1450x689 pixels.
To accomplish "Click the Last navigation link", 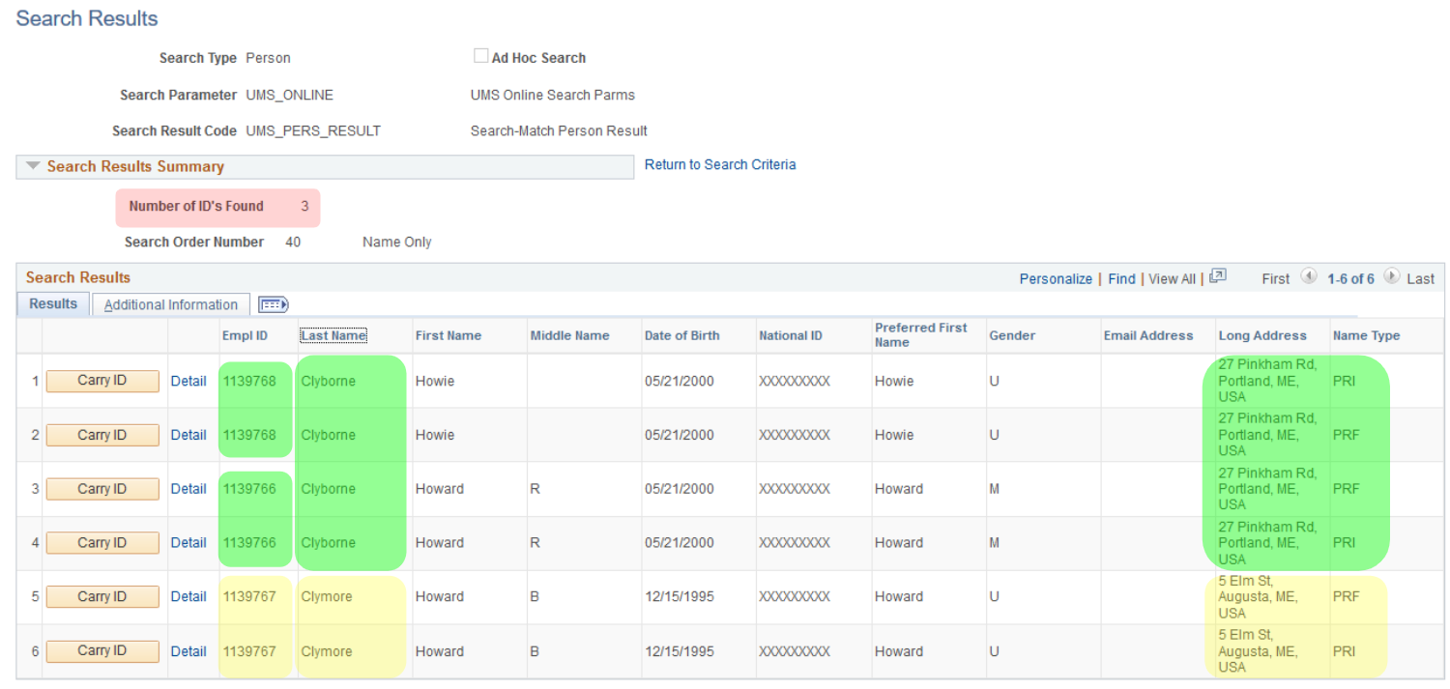I will [1420, 278].
